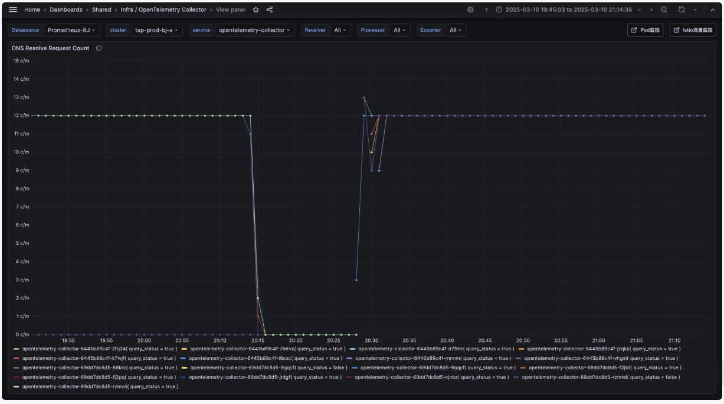
Task: Toggle legend series 69dd7dc8d5-f2jtd
Action: [605, 368]
